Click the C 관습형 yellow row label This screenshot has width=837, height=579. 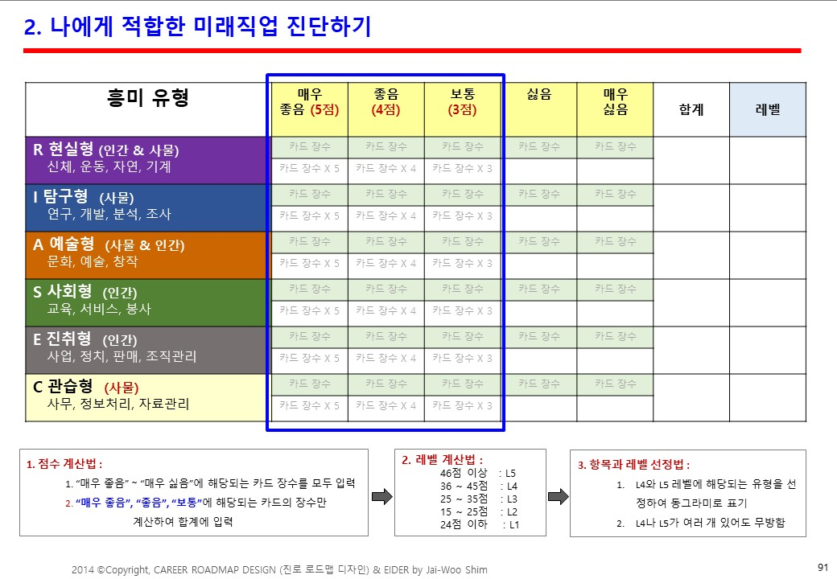click(148, 398)
